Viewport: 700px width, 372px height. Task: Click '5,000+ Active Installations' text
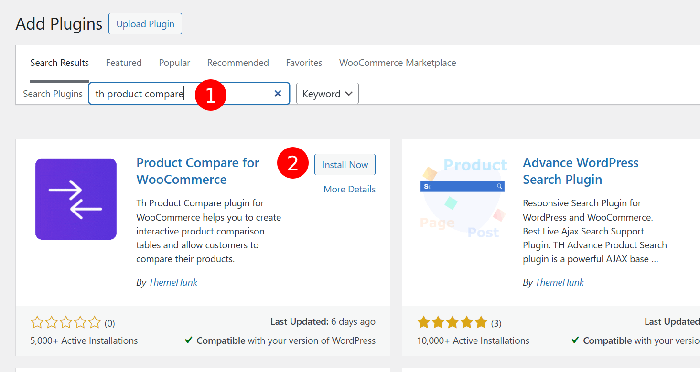(84, 340)
